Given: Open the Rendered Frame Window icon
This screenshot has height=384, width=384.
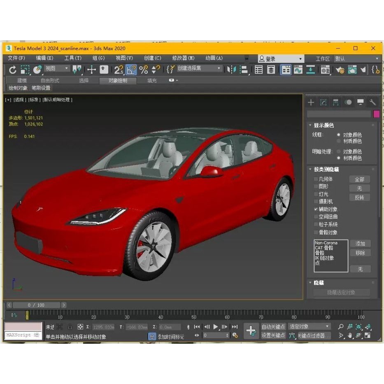Looking at the screenshot, I should pos(352,70).
